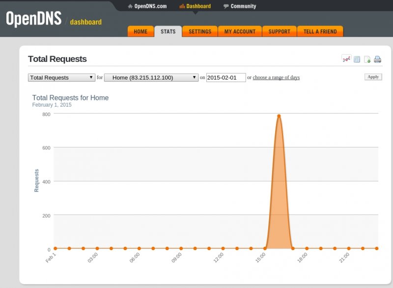Image resolution: width=393 pixels, height=288 pixels.
Task: Select the STATS tab
Action: pyautogui.click(x=168, y=31)
